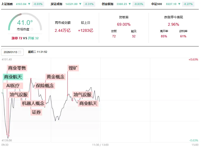Screen dimensions: 201x149
Task: Click the 涨停 72 count
Action: coord(17,38)
